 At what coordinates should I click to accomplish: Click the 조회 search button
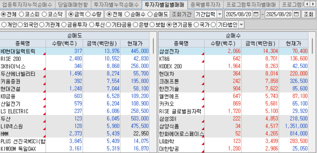tap(308, 14)
